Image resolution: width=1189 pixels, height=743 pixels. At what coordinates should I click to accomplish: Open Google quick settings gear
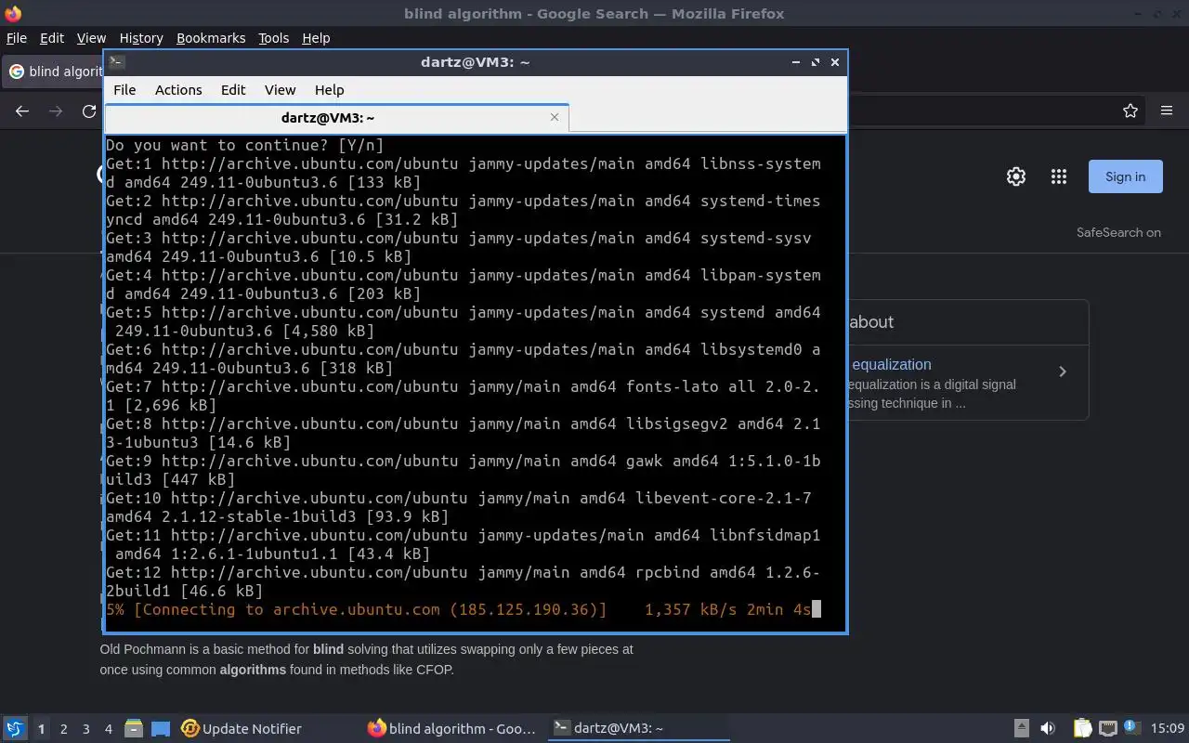pos(1016,176)
